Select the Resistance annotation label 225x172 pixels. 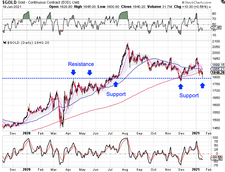click(81, 64)
